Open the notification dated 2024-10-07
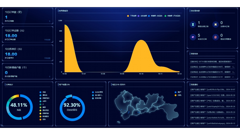The image size is (240, 135). coord(212,89)
